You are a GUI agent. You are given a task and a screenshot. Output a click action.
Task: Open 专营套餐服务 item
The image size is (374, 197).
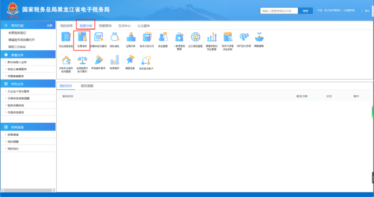pyautogui.click(x=16, y=76)
